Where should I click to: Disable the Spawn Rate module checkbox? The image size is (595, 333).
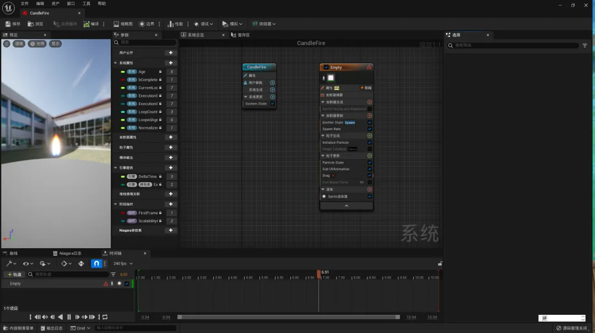[x=369, y=129]
